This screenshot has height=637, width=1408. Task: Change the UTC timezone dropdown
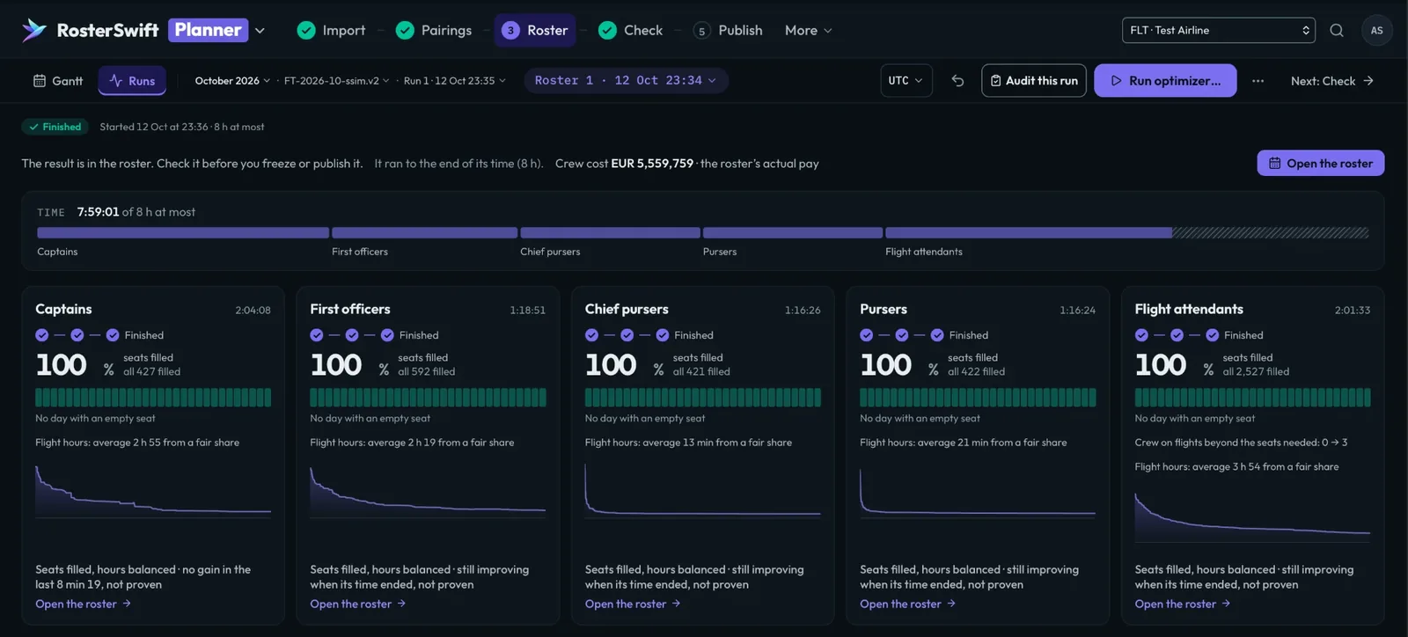[x=906, y=81]
